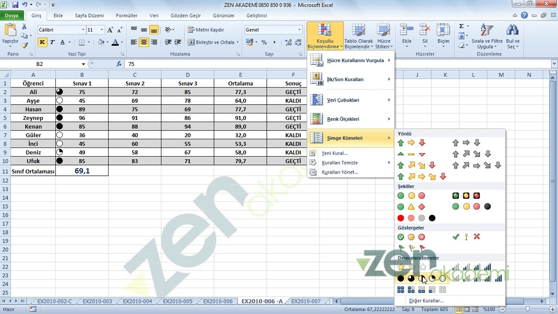The width and height of the screenshot is (558, 314).
Task: Undo the last action in quick access toolbar
Action: 25,5
